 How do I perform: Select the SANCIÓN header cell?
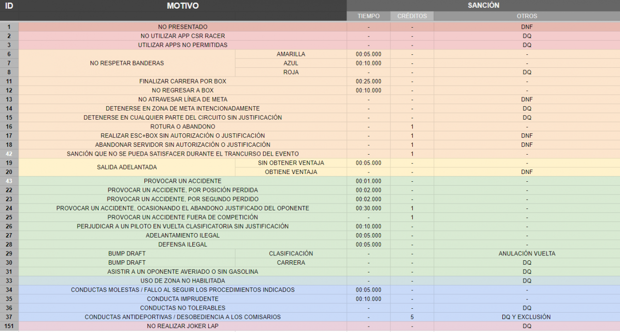tap(483, 5)
